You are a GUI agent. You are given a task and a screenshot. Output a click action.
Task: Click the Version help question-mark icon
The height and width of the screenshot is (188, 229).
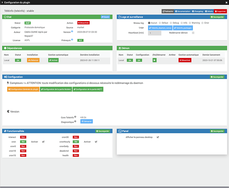tap(72, 32)
